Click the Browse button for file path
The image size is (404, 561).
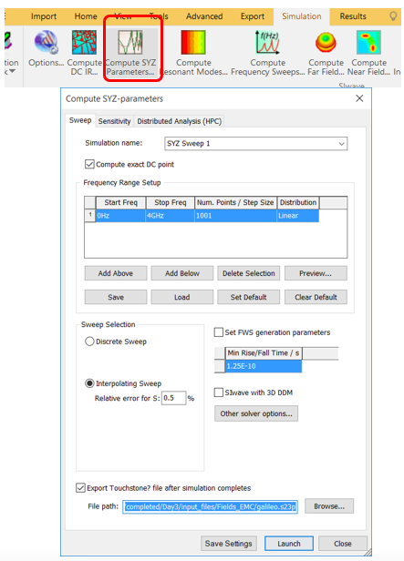click(329, 506)
